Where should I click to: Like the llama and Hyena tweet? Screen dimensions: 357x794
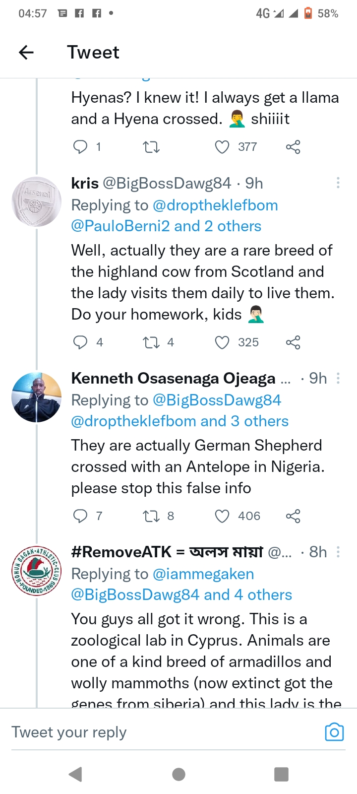222,147
